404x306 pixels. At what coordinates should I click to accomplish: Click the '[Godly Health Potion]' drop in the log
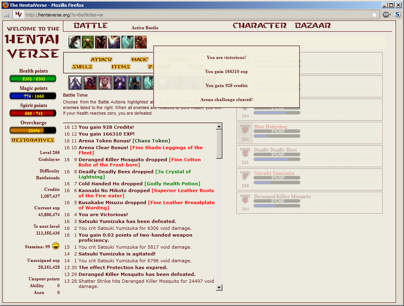[172, 184]
